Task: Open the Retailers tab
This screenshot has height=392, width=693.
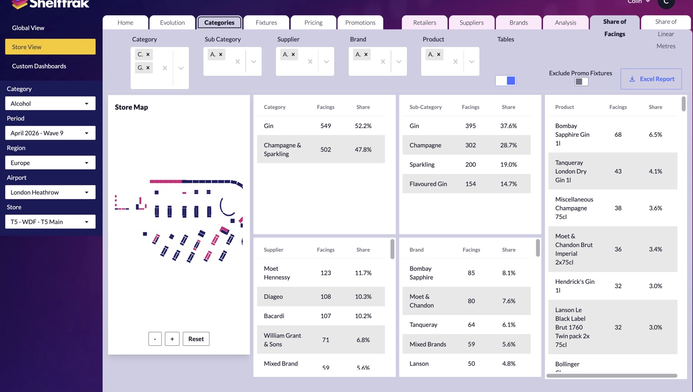Action: [425, 22]
